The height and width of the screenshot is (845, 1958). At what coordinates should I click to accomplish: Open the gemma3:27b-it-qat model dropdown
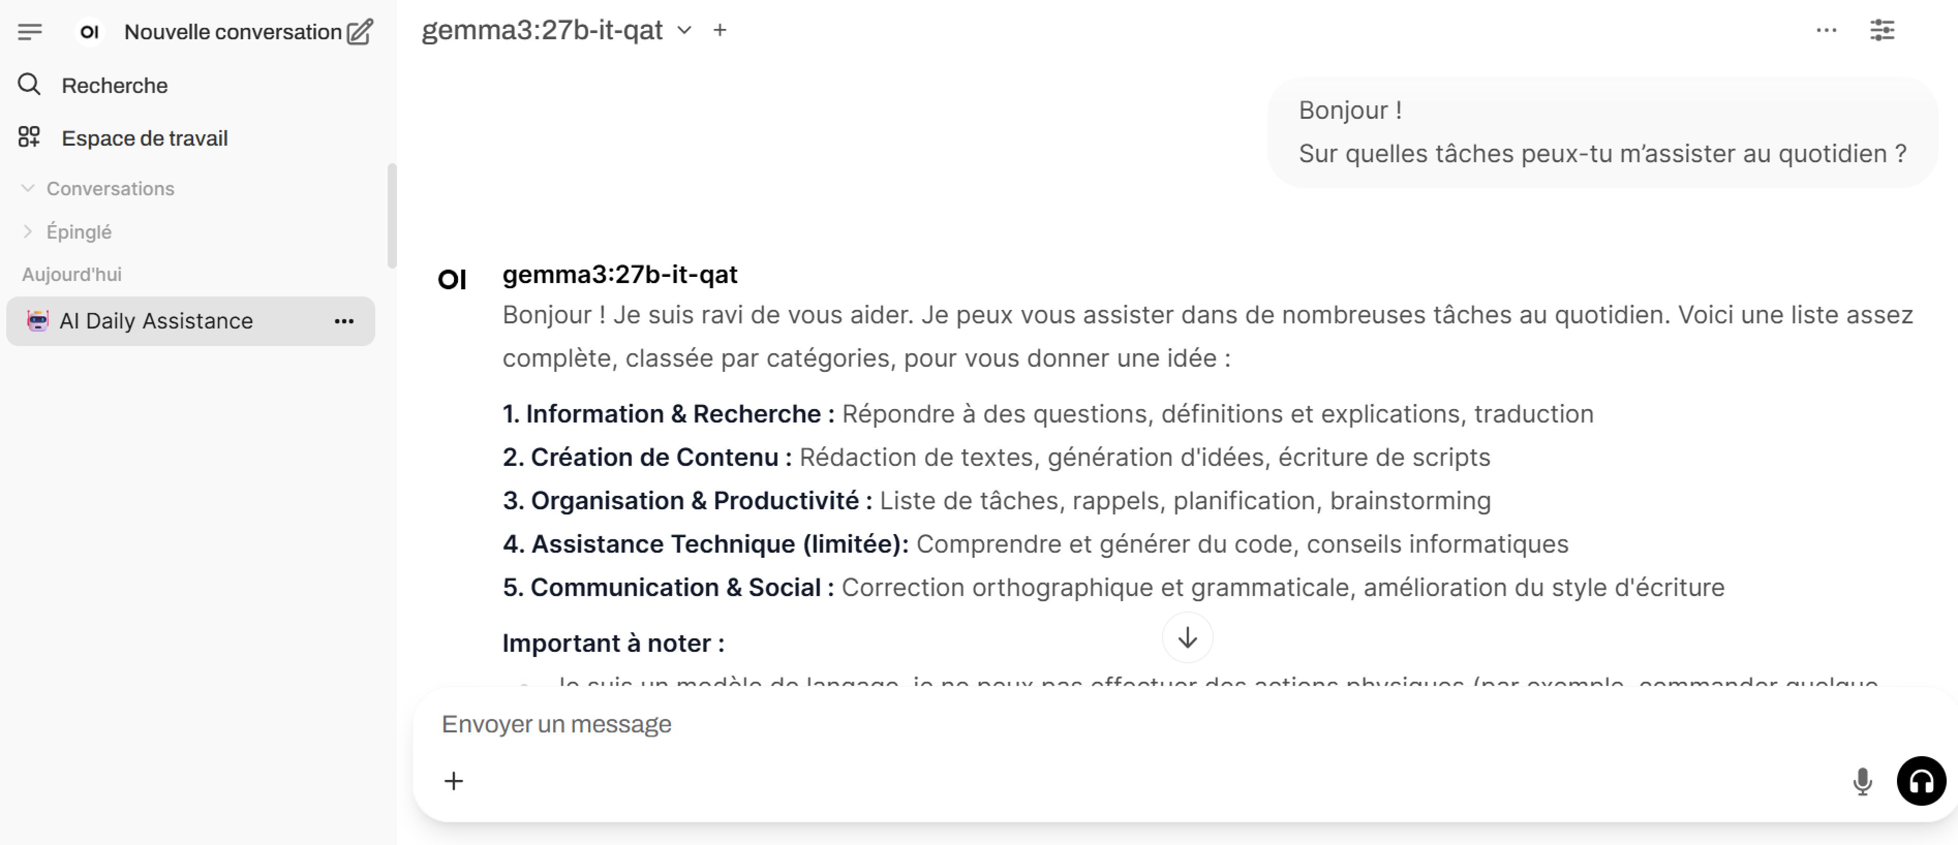(x=684, y=30)
